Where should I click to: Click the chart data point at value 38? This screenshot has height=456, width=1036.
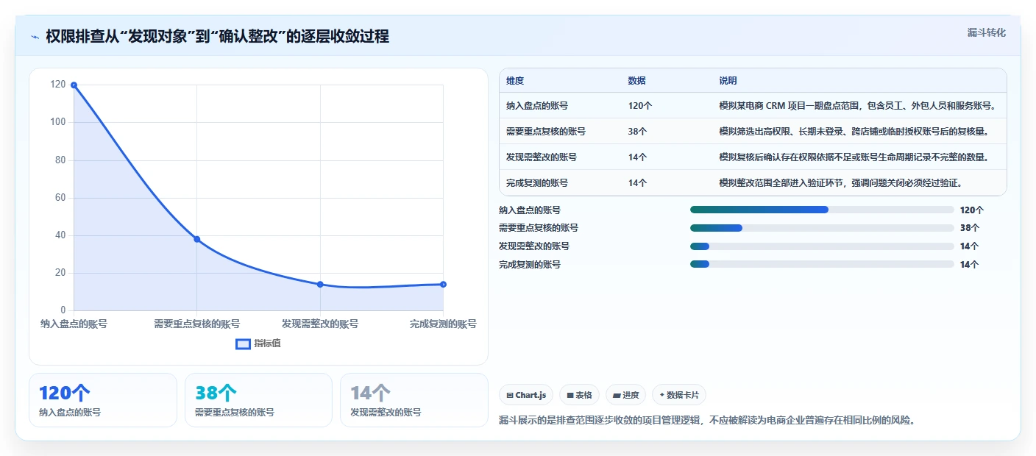197,239
